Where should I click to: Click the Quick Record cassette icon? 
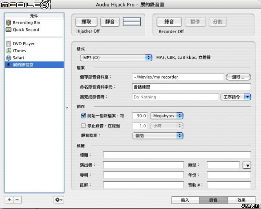9,30
